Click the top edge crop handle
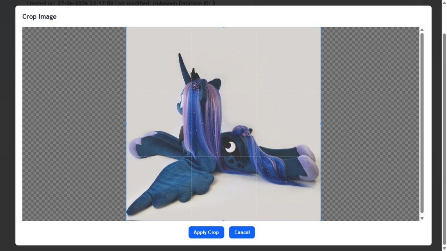The image size is (447, 251). point(223,27)
